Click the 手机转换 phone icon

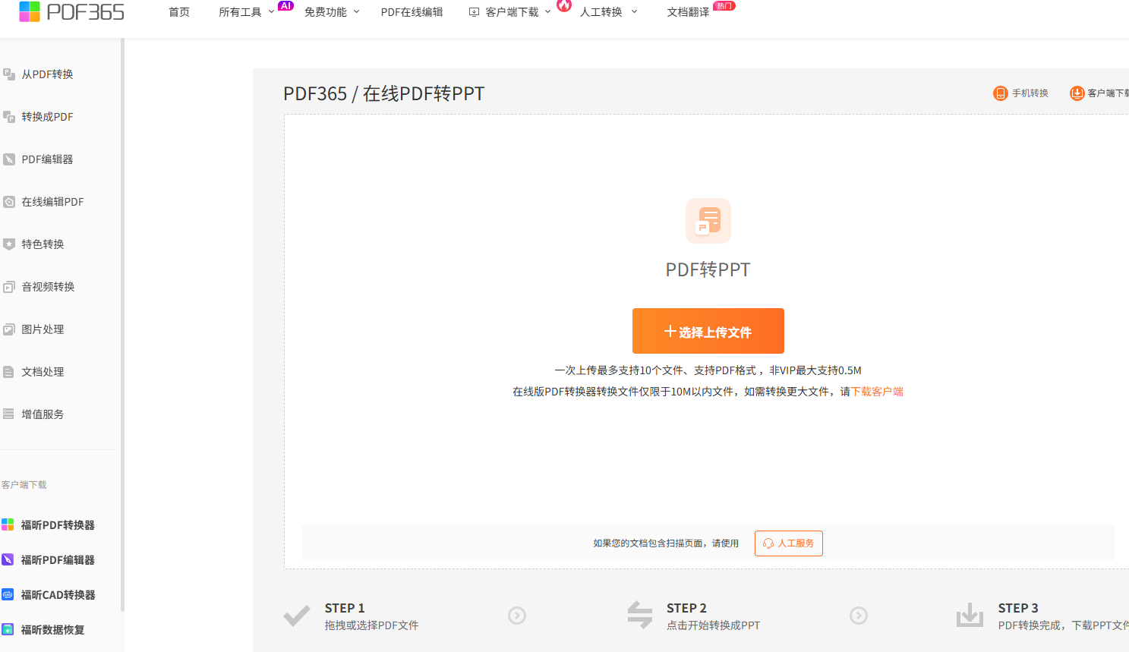click(x=1000, y=93)
